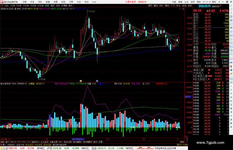Click the 返回 return button
This screenshot has height=150, width=233.
tap(190, 6)
